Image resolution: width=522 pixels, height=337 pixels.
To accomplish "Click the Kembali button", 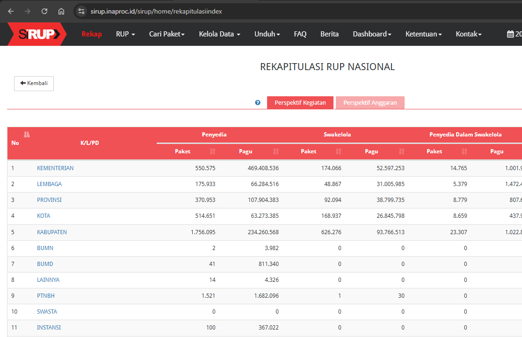I will tap(34, 84).
